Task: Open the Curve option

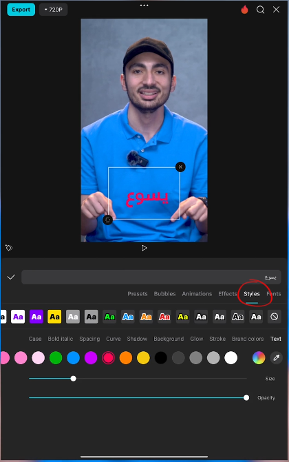Action: pos(114,339)
